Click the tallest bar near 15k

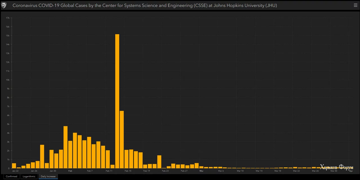pos(117,101)
